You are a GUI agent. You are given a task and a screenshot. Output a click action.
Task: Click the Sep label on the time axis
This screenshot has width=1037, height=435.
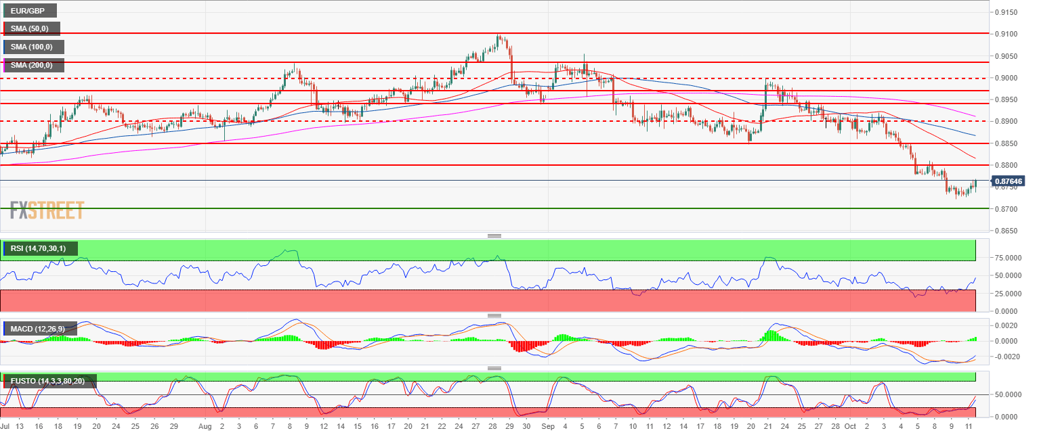pos(548,428)
